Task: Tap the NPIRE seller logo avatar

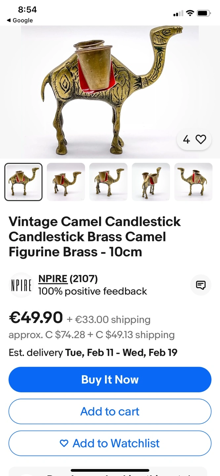Action: pos(21,285)
